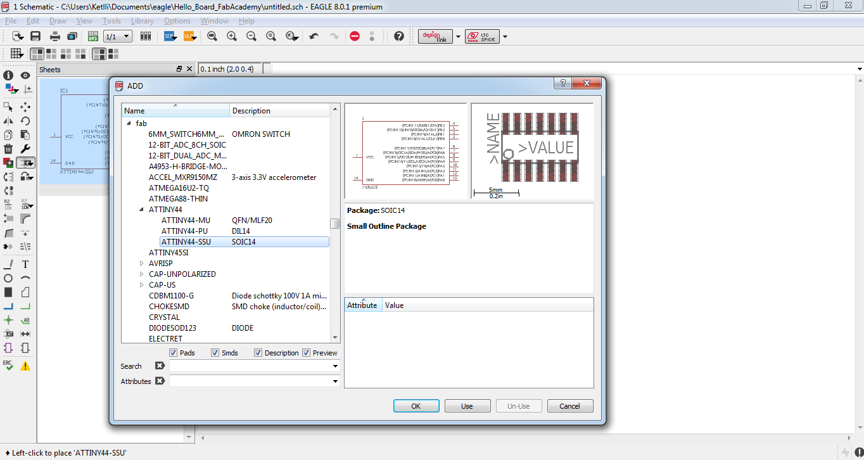Save the schematic with the floppy icon
Image resolution: width=864 pixels, height=460 pixels.
point(35,36)
